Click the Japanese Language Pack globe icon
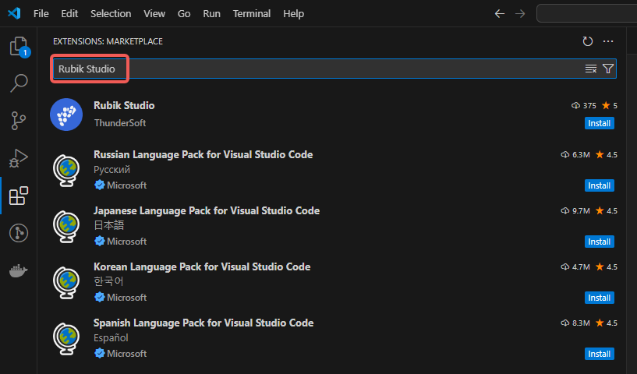 [x=66, y=227]
